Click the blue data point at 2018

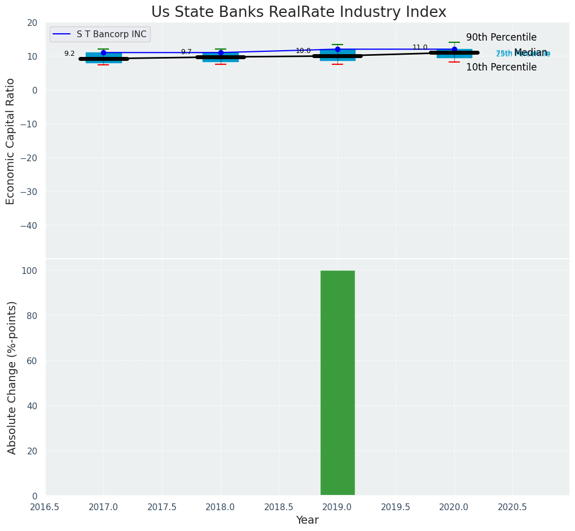click(x=221, y=53)
